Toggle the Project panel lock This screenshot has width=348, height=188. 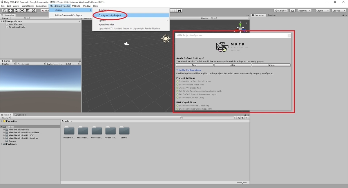245,115
